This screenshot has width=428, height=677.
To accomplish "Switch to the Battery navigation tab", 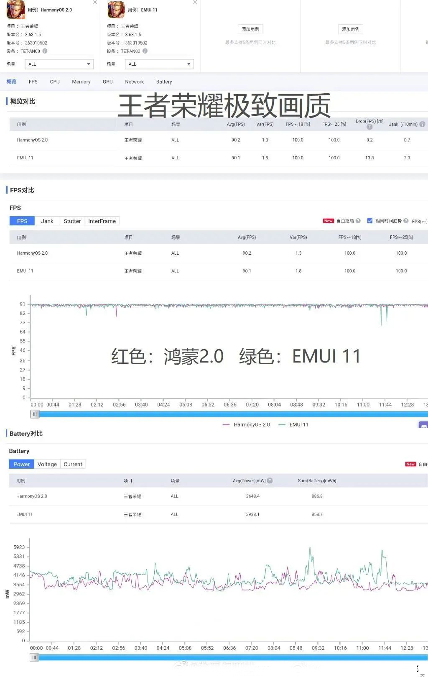I will pyautogui.click(x=164, y=82).
